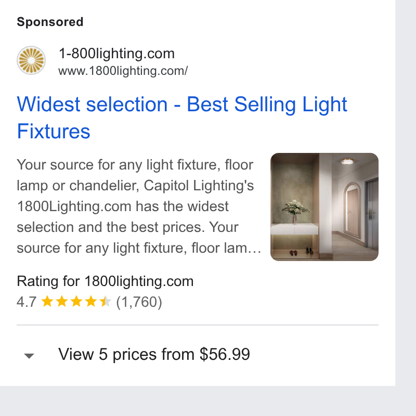The width and height of the screenshot is (416, 416).
Task: Click the five-star rating icons
Action: pyautogui.click(x=76, y=302)
